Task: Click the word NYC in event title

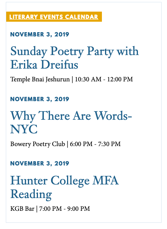Action: [24, 129]
